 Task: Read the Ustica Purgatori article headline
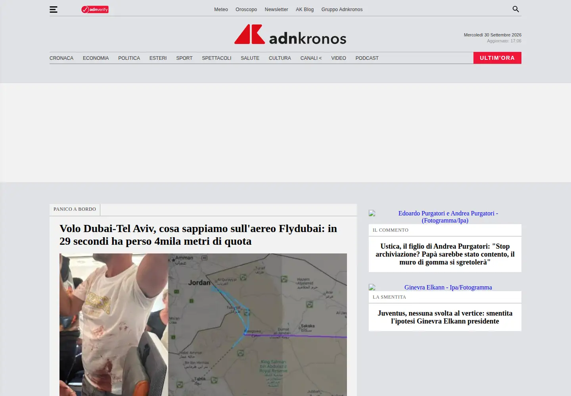click(445, 254)
